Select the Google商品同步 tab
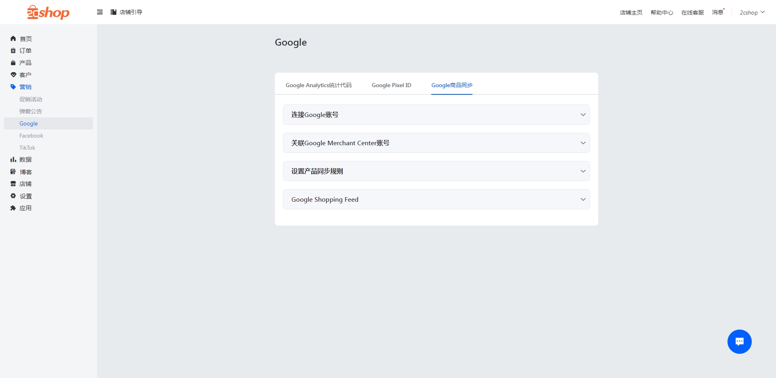 452,85
